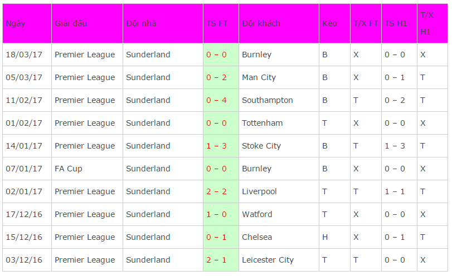Select the Tottenham away team cell

[x=279, y=123]
